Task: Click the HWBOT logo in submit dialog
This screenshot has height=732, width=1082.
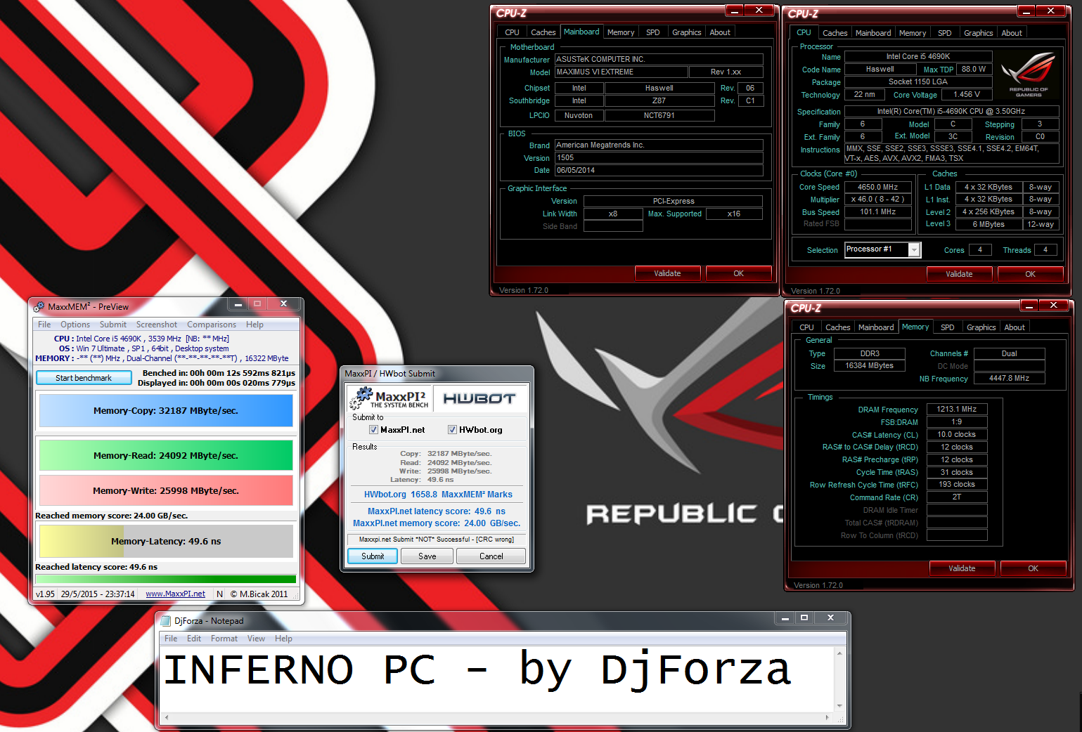Action: (479, 398)
